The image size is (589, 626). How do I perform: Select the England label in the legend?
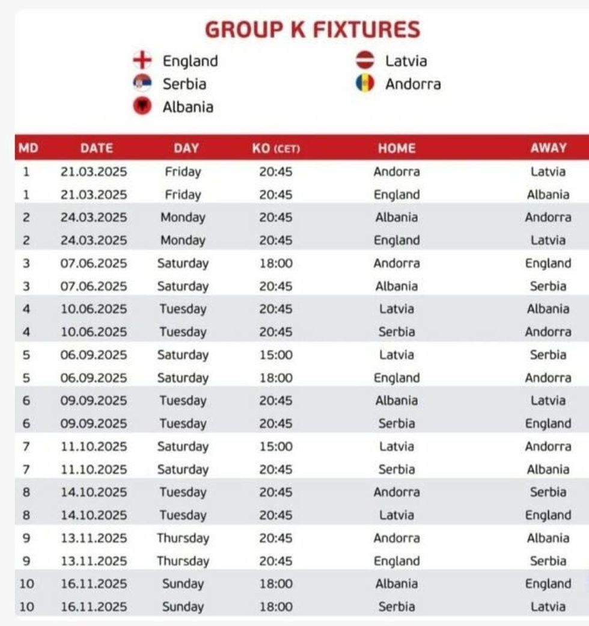pos(190,61)
